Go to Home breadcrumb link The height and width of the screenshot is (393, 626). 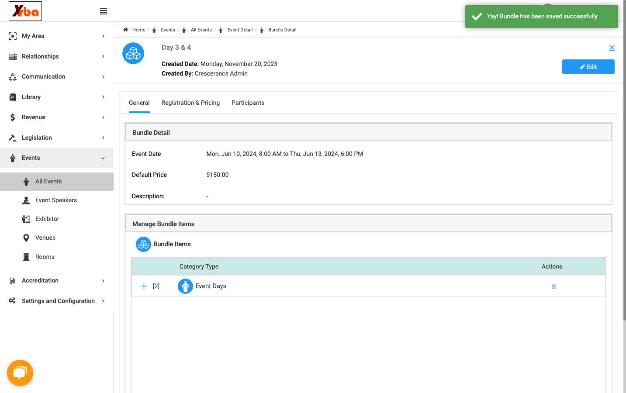[138, 30]
